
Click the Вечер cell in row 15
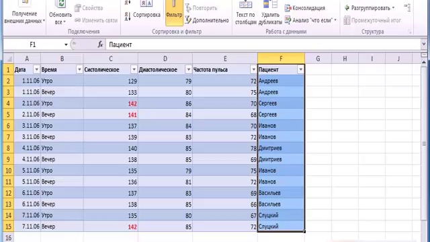[62, 227]
